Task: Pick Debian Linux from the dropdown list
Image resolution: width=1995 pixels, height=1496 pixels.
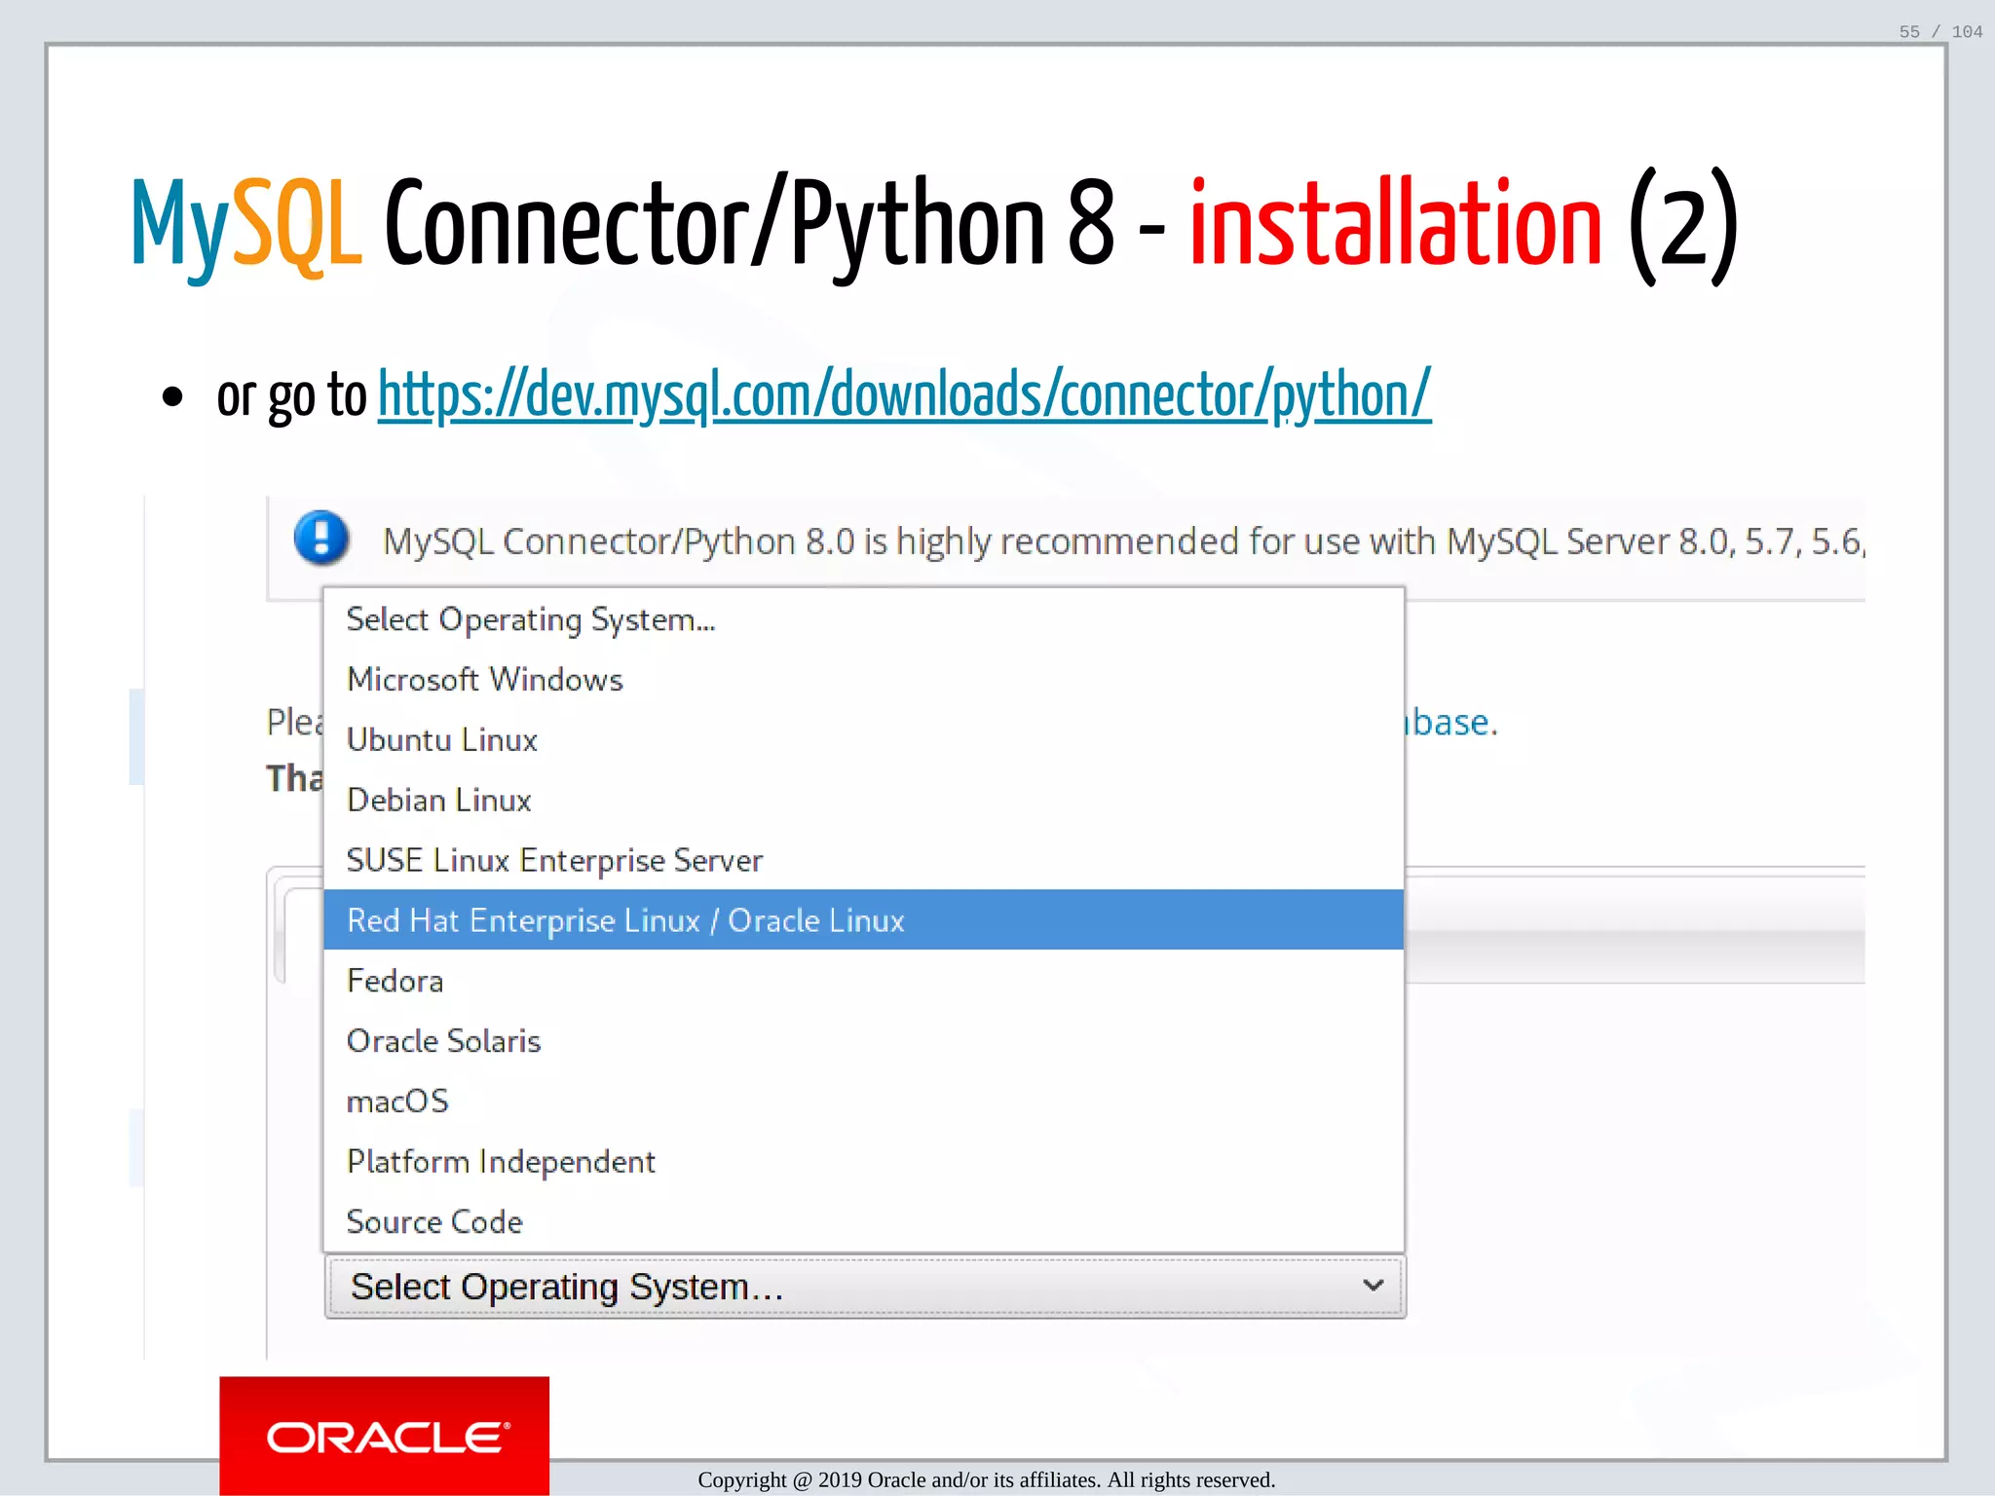Action: (439, 801)
